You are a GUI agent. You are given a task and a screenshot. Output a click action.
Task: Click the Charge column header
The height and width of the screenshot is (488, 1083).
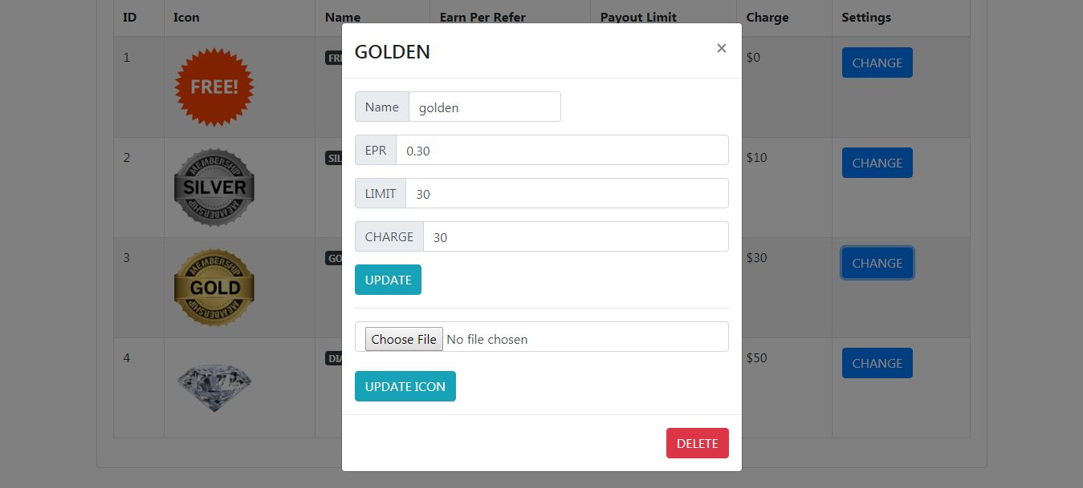tap(767, 17)
